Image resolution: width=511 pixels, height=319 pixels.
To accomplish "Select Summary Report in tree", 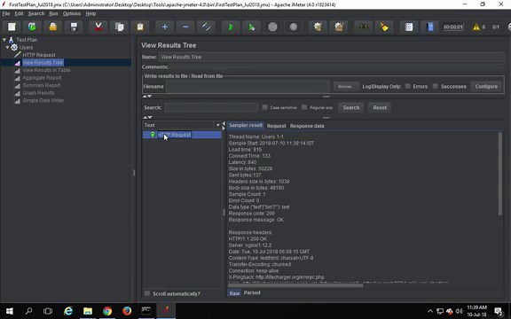I will click(x=42, y=85).
